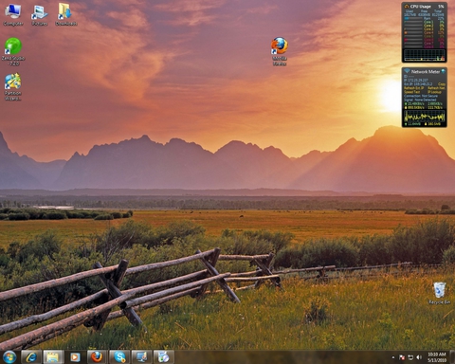The image size is (455, 364).
Task: Open Skype from the taskbar
Action: pyautogui.click(x=119, y=357)
